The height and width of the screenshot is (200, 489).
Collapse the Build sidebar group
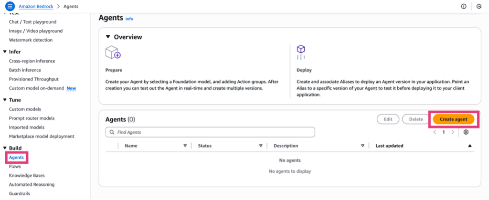coord(5,148)
